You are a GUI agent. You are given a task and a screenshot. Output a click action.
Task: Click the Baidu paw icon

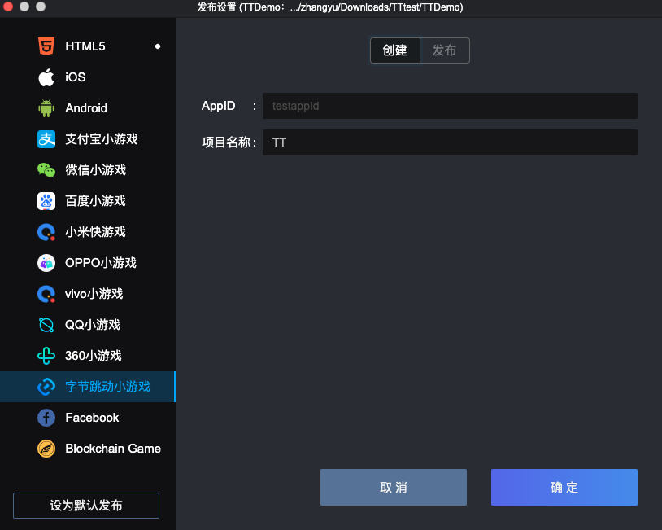pos(46,201)
